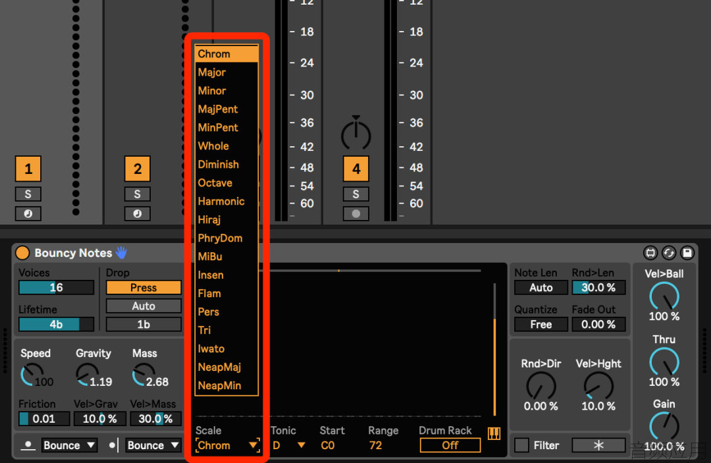Click the Quantize Free button
This screenshot has height=463, width=711.
[541, 324]
